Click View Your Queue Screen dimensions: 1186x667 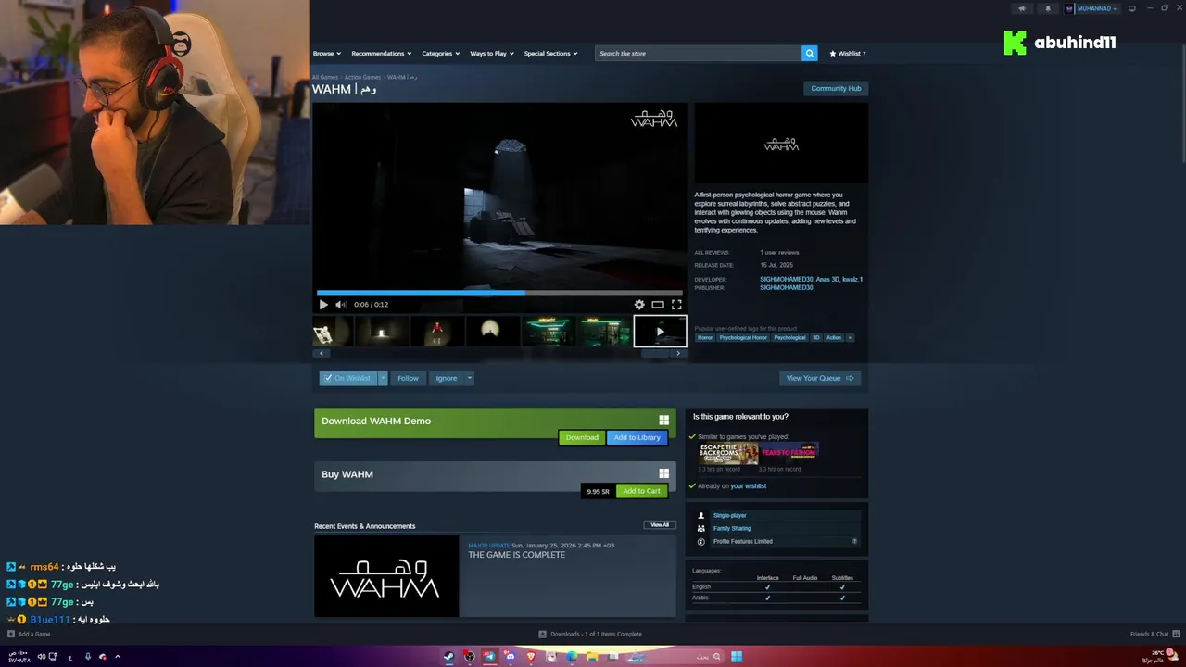[820, 378]
